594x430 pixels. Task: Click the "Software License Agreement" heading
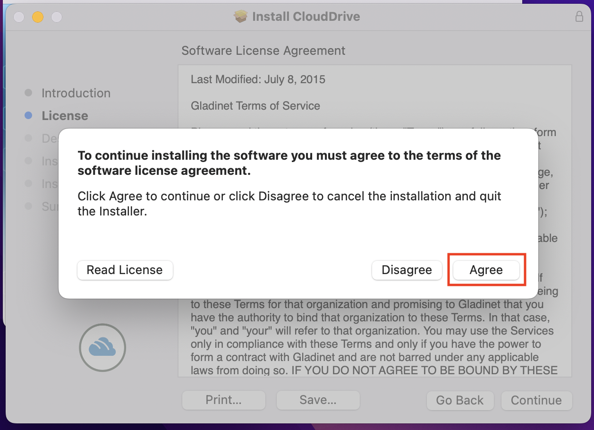click(263, 51)
